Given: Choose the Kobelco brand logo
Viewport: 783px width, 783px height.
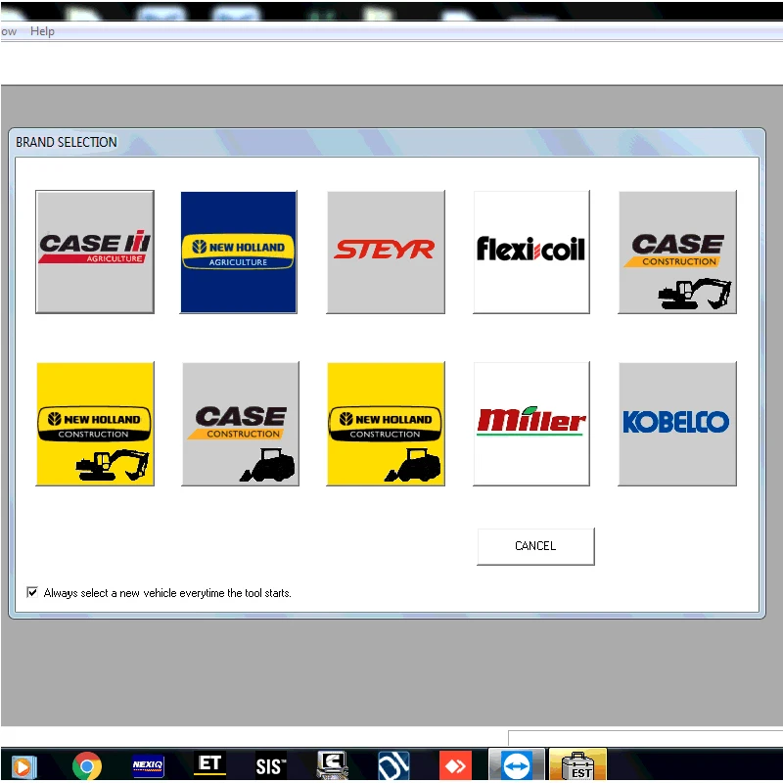Looking at the screenshot, I should point(677,424).
